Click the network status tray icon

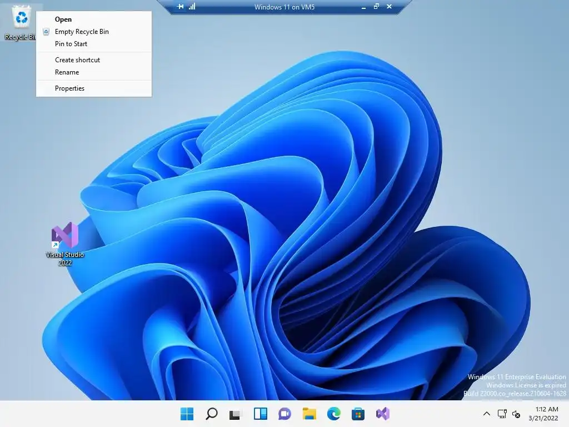coord(502,414)
